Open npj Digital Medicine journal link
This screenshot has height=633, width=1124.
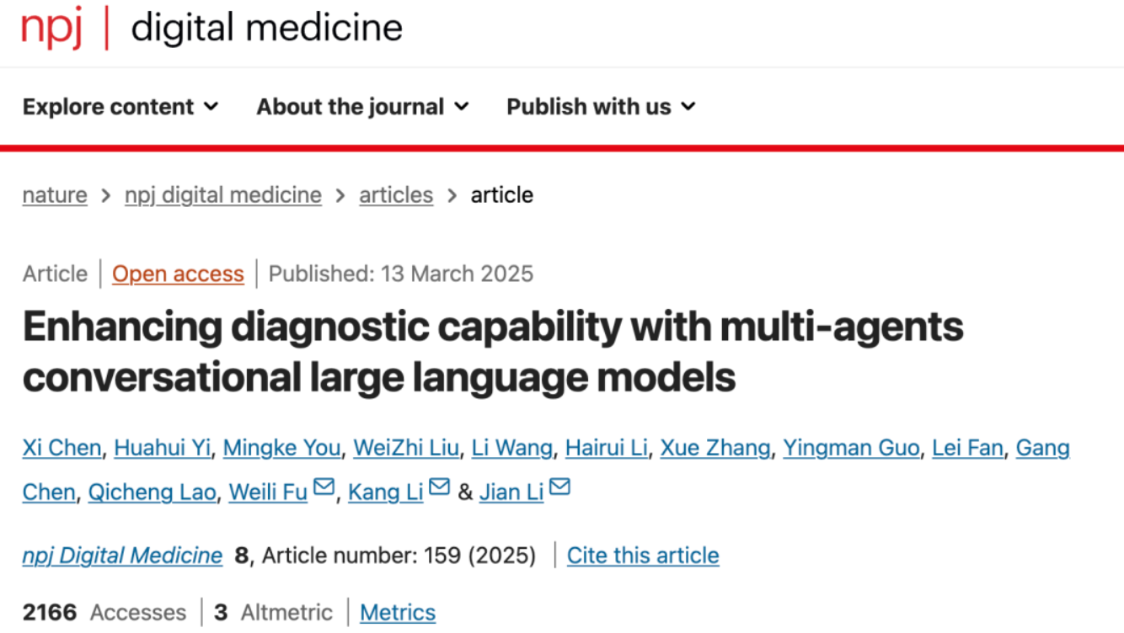pos(122,556)
